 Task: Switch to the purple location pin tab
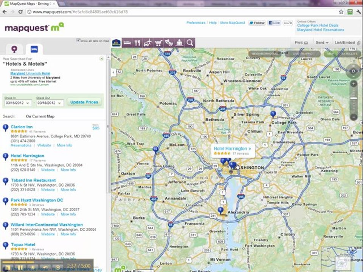click(x=14, y=49)
